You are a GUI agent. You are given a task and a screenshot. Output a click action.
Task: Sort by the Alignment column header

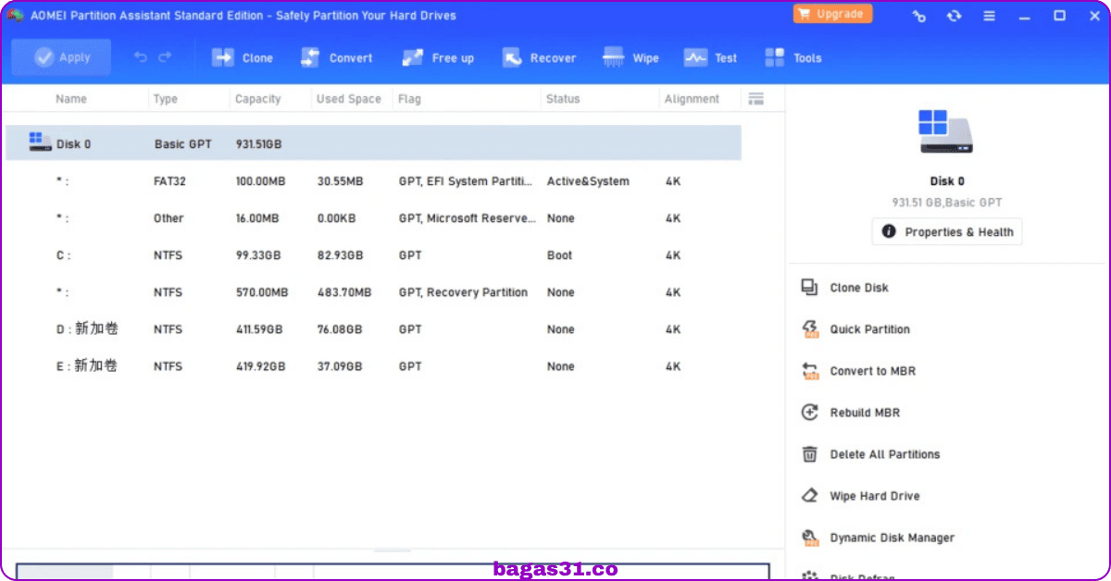pos(692,99)
